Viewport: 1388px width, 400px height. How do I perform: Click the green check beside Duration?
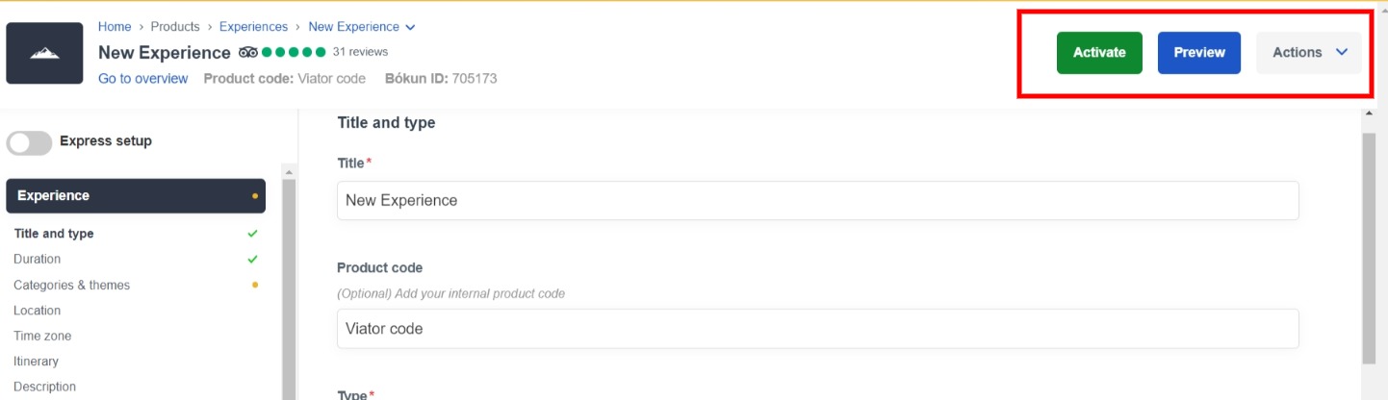pyautogui.click(x=252, y=259)
